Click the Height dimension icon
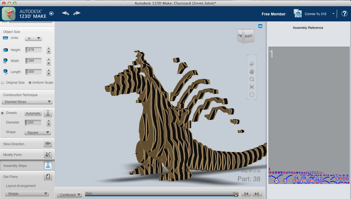The width and height of the screenshot is (351, 199). [5, 50]
